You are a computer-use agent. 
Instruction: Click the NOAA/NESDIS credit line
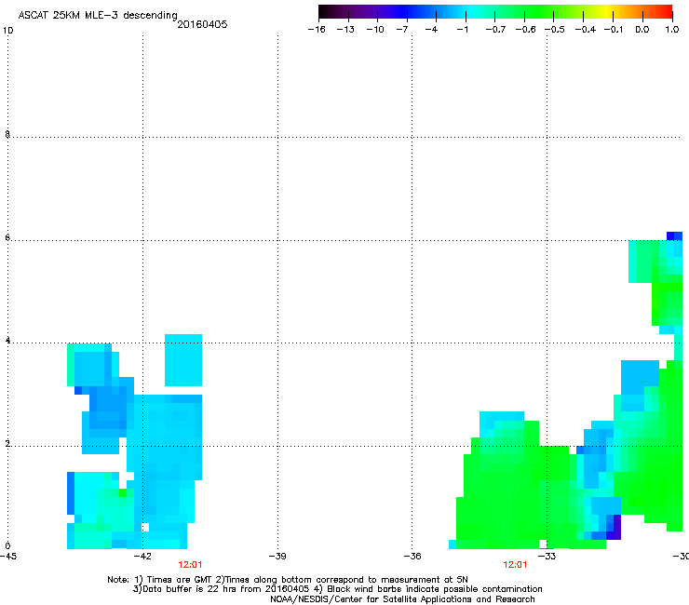(x=402, y=599)
